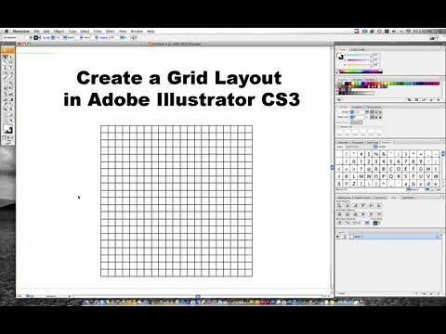Click the Delete Swatch trash icon

(x=439, y=99)
